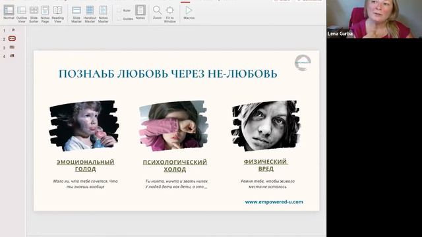Click the logo in slide corner

click(303, 63)
